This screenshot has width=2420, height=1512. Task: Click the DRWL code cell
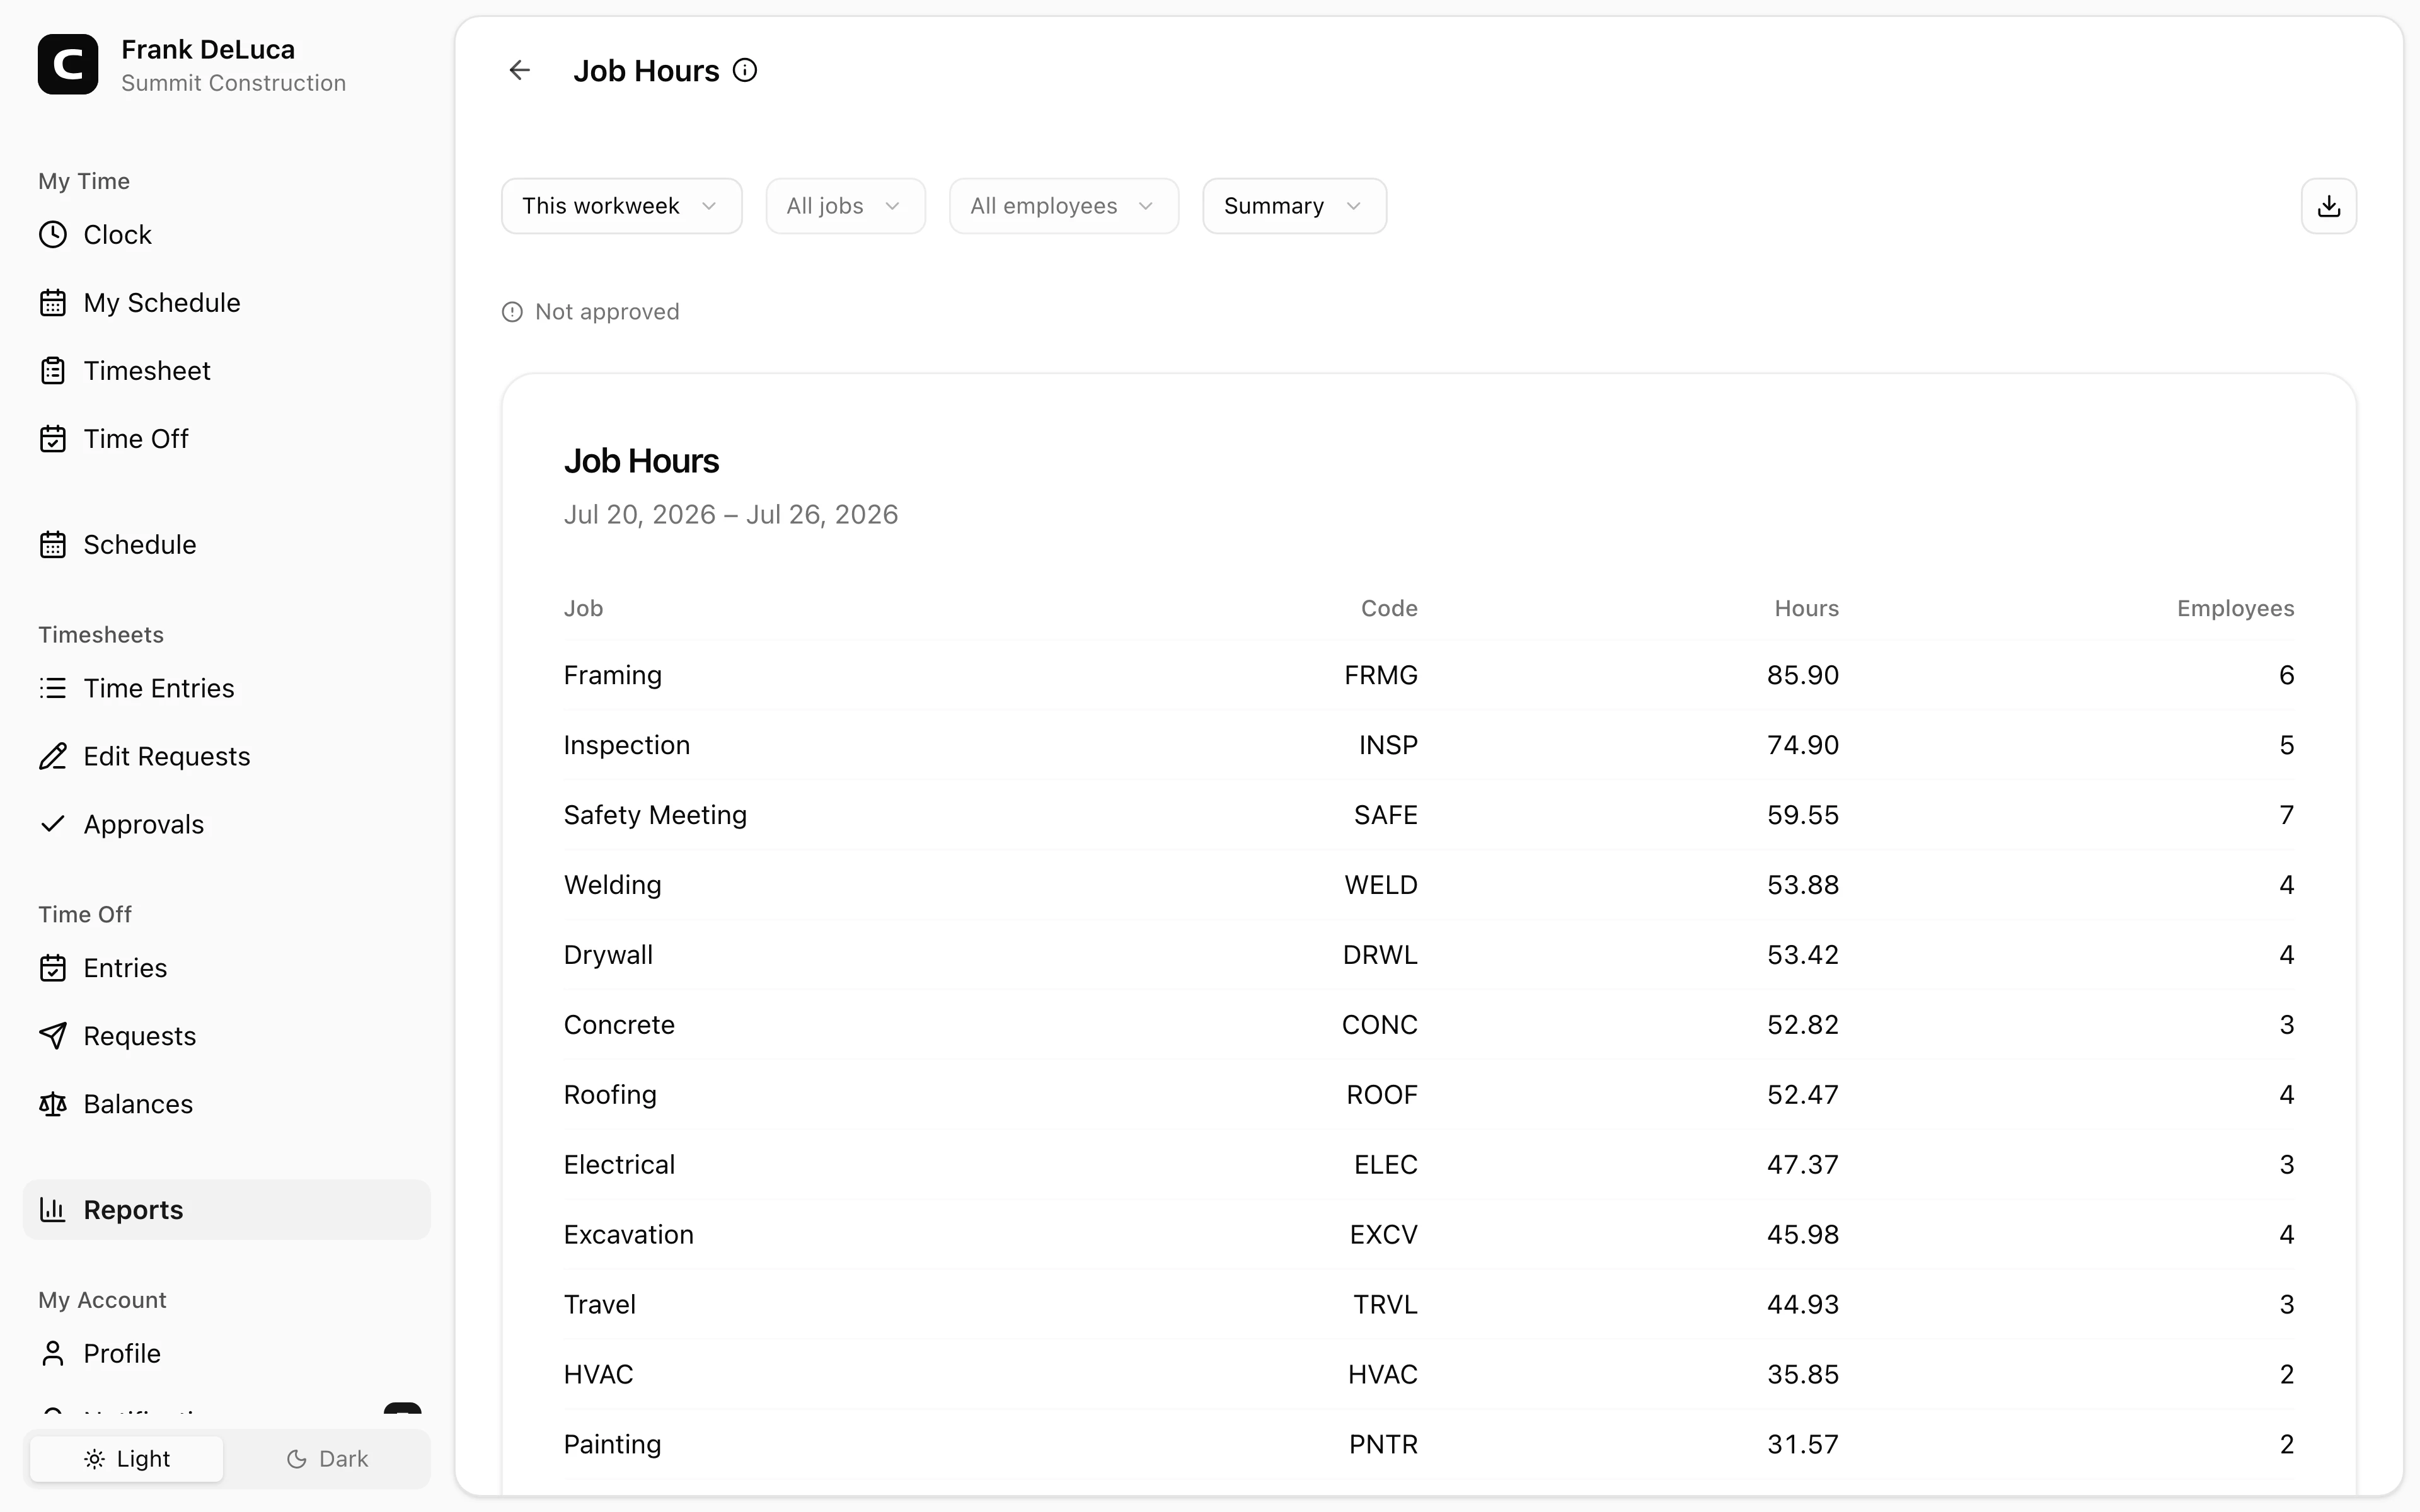click(1380, 956)
